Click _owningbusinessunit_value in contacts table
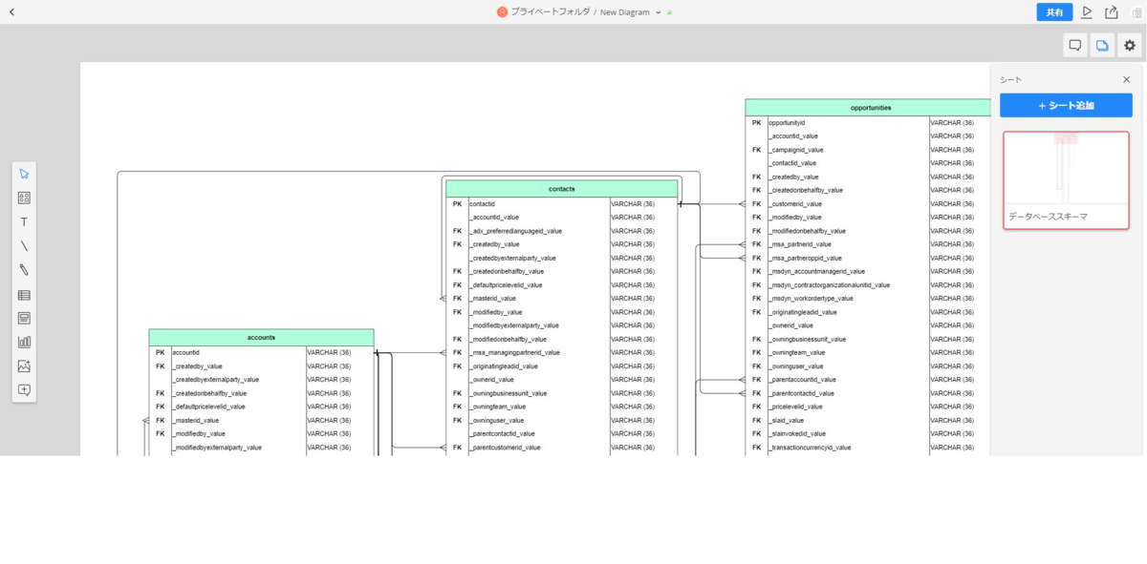 coord(508,393)
